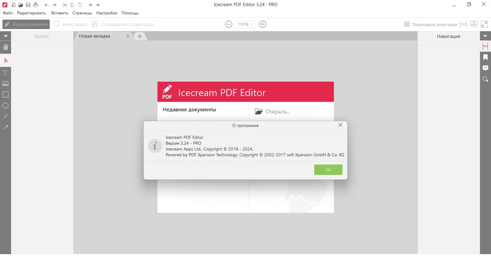491x263 pixels.
Task: Go to previous view with left arrow
Action: click(x=91, y=5)
